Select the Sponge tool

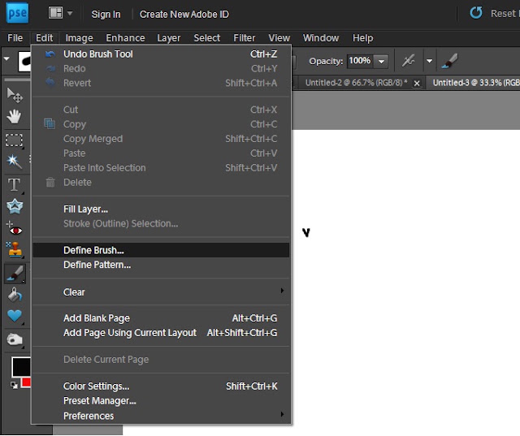pos(15,339)
